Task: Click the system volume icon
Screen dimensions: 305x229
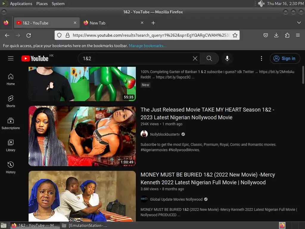Action: (x=261, y=4)
